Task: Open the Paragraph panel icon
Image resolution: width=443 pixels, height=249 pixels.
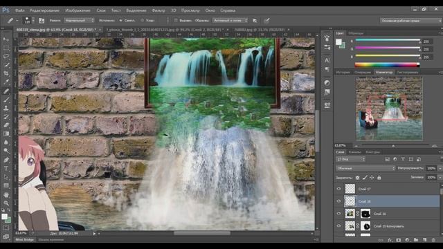Action: [327, 69]
